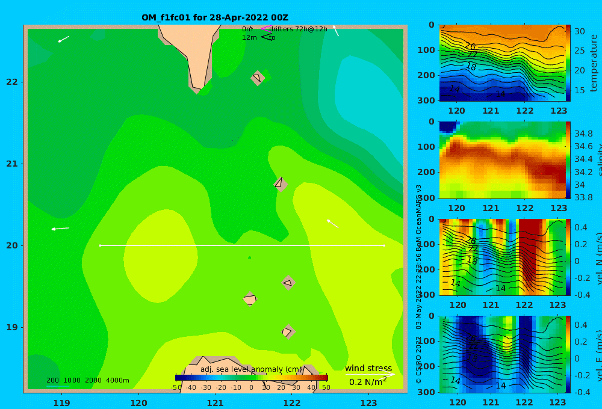Select the wind stress reference arrow
Viewport: 602px width, 409px height.
[370, 374]
